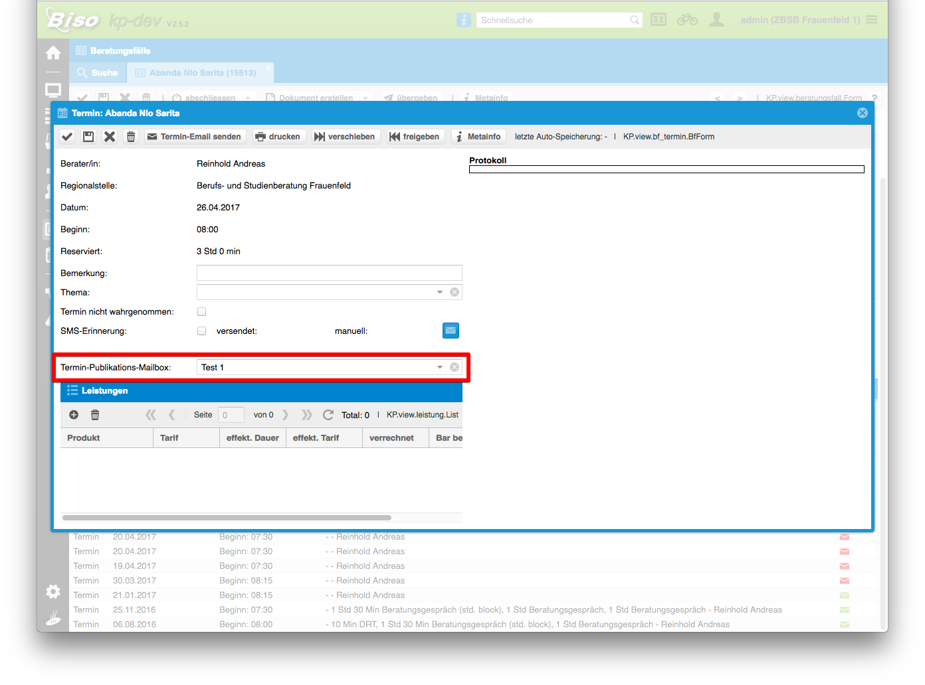Image resolution: width=925 pixels, height=685 pixels.
Task: Click the user profile icon in the header
Action: 716,20
